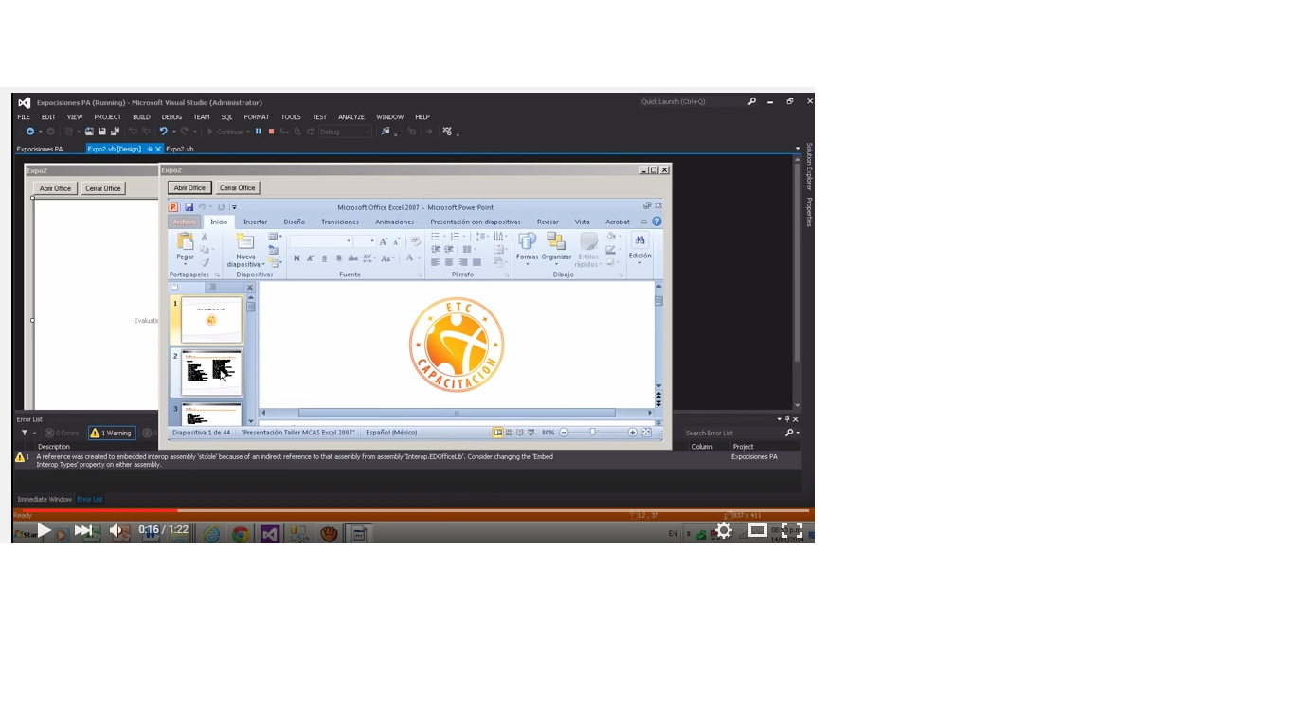Image resolution: width=1294 pixels, height=727 pixels.
Task: Click the Quick Launch search magnifier
Action: coord(752,101)
